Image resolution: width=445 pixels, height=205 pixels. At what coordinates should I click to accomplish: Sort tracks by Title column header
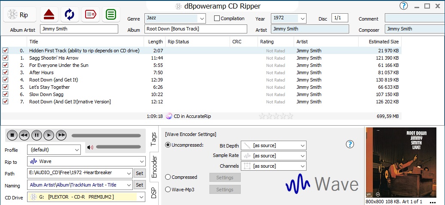85,42
